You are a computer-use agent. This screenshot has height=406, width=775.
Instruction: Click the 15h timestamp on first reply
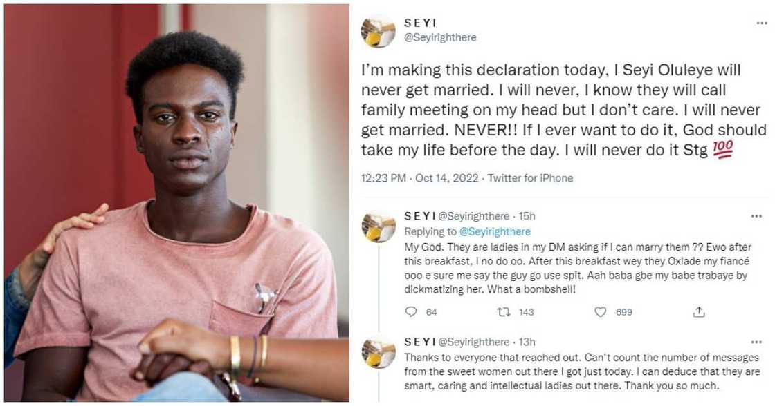point(527,216)
